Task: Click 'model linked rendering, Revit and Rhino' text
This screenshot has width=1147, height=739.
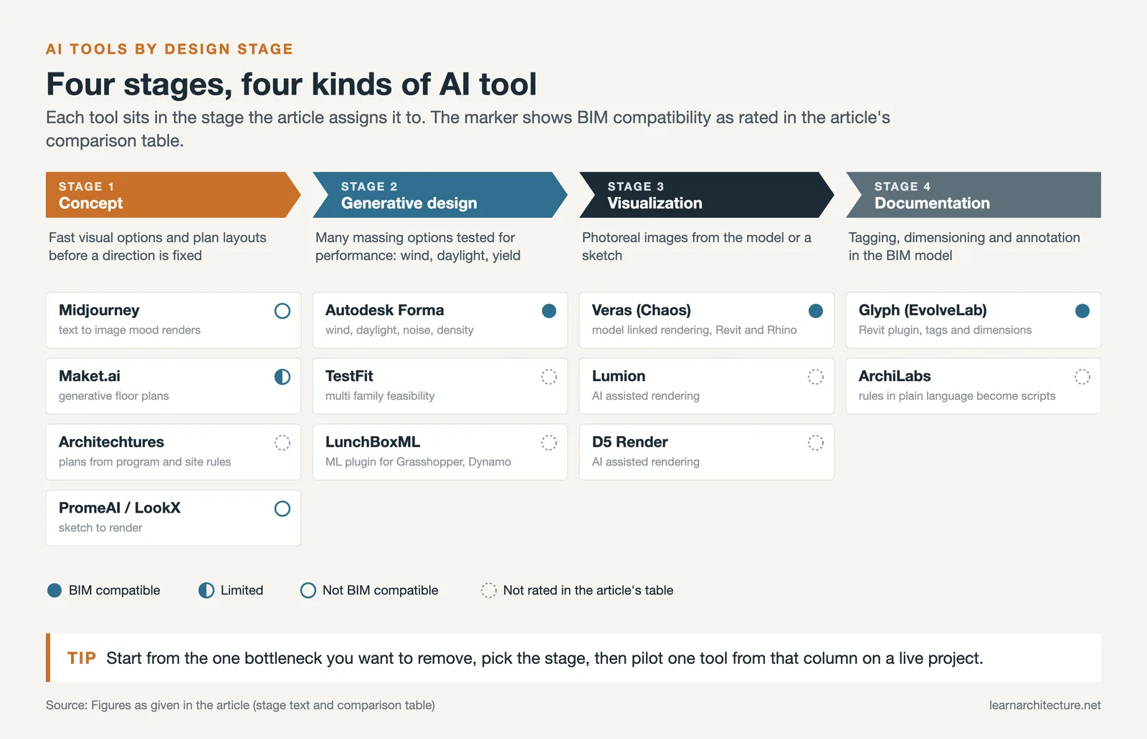Action: pyautogui.click(x=695, y=330)
